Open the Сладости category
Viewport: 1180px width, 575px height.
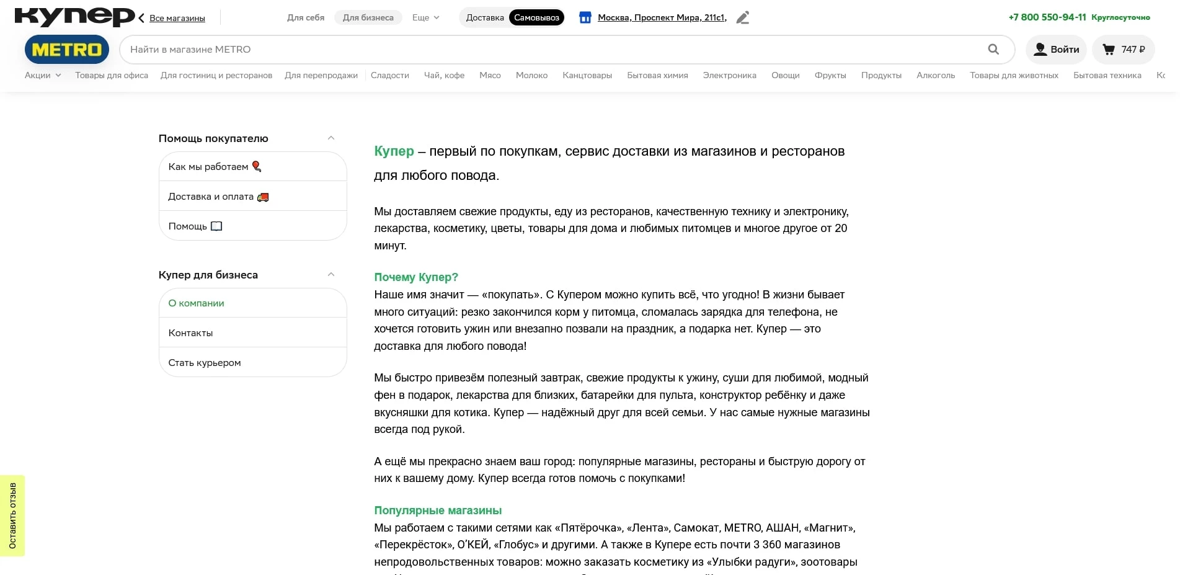click(x=390, y=75)
